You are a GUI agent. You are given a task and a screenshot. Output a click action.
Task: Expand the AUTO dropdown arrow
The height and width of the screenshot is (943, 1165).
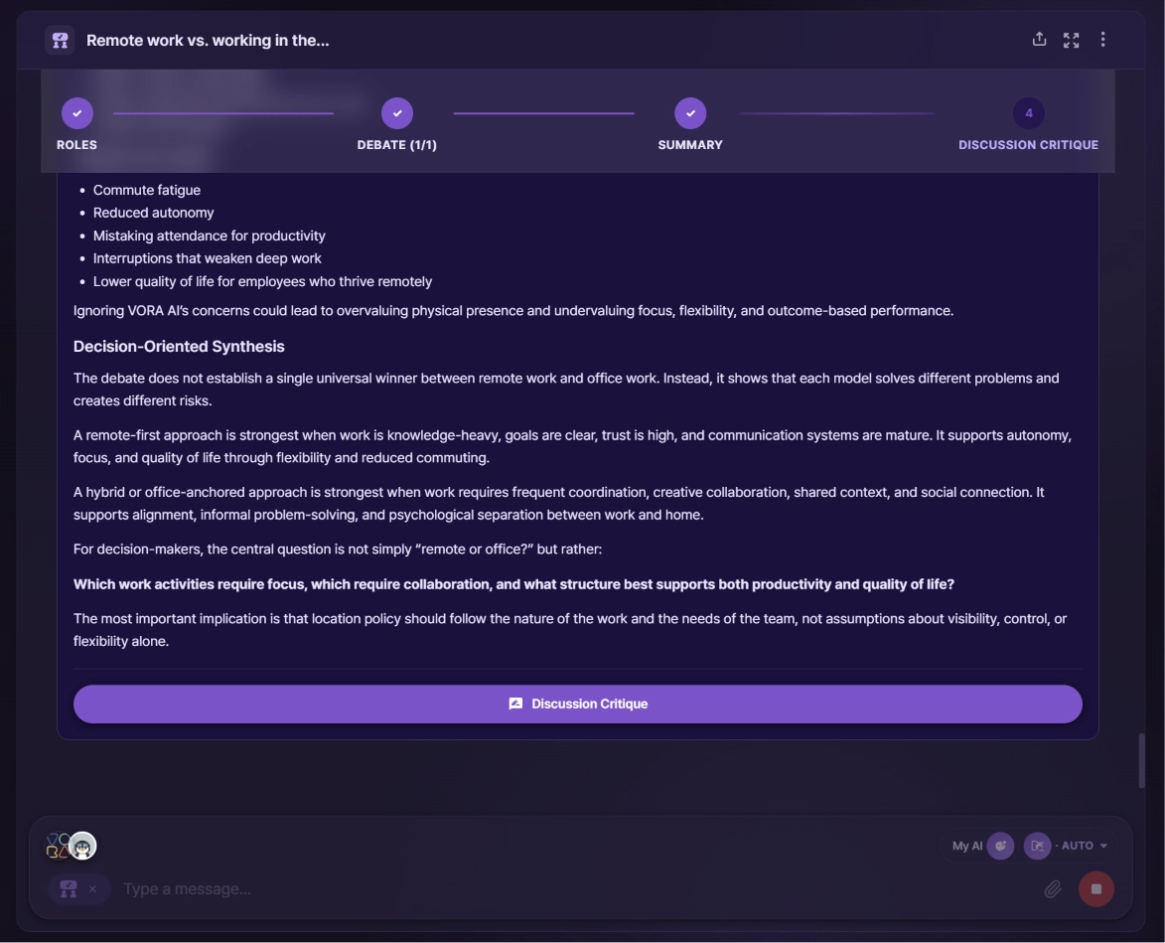1103,846
